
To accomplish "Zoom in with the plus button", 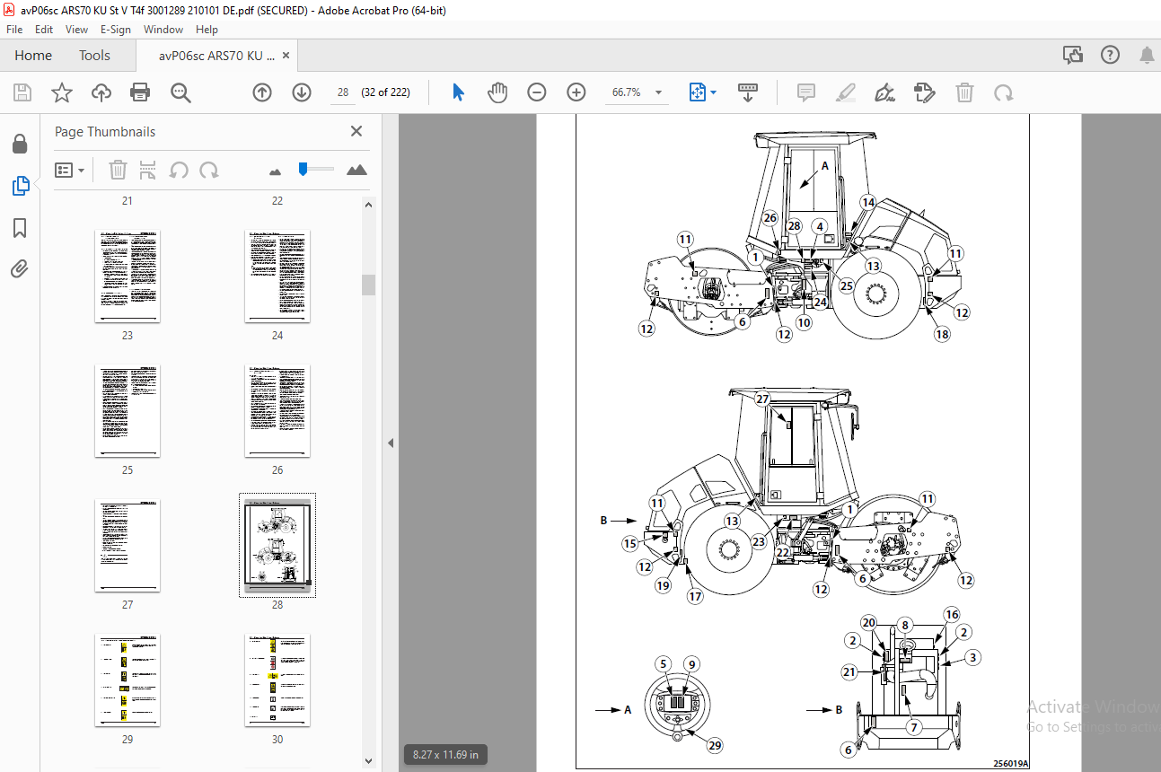I will point(576,92).
